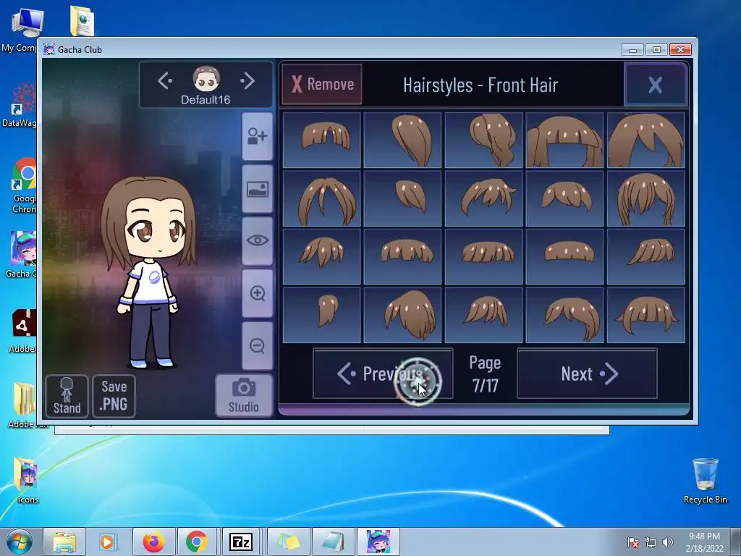Select fourth-row second large swept hair

pos(402,316)
